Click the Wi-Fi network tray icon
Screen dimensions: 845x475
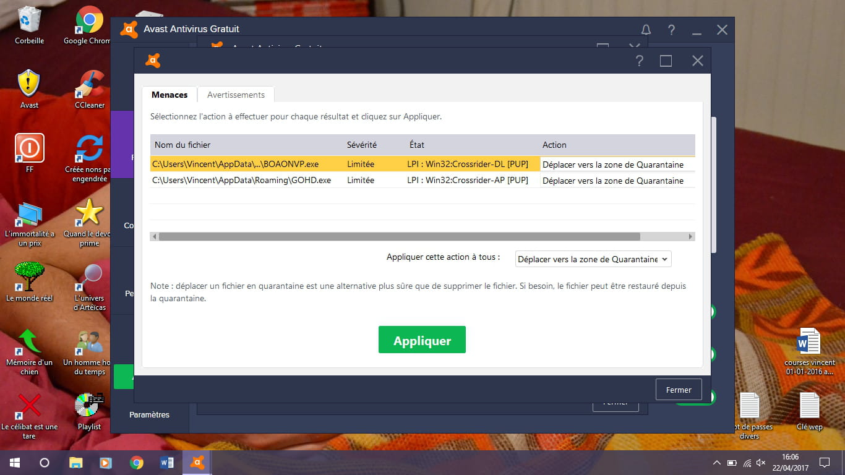tap(747, 463)
